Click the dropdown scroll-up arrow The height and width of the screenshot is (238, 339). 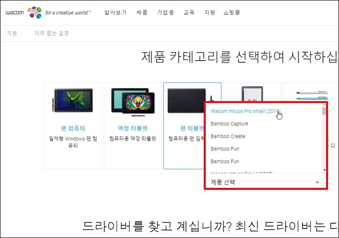coord(324,105)
